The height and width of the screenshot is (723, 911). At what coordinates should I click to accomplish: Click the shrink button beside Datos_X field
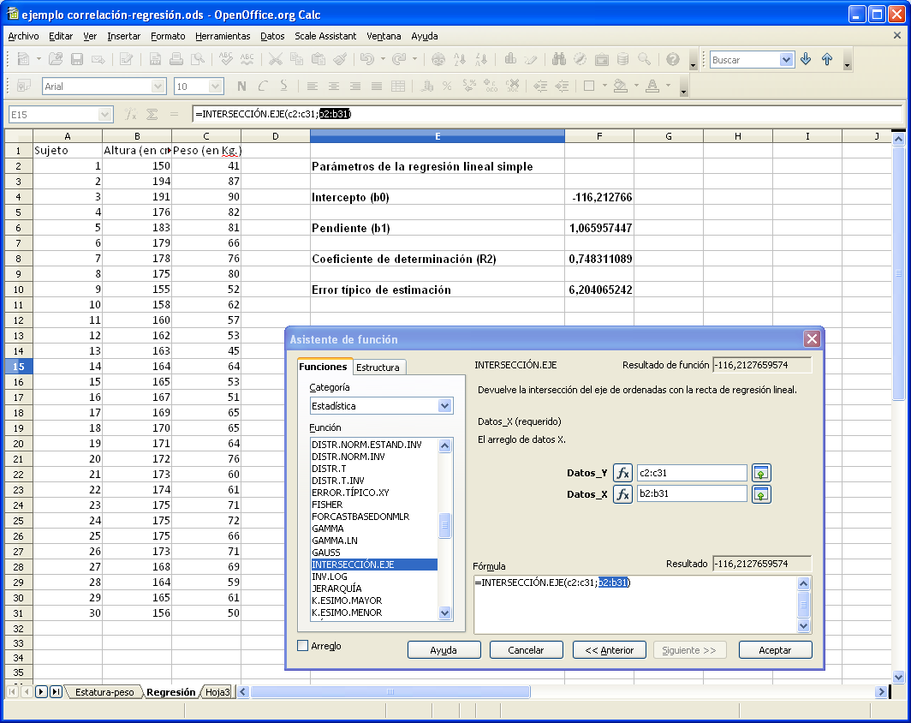[761, 494]
